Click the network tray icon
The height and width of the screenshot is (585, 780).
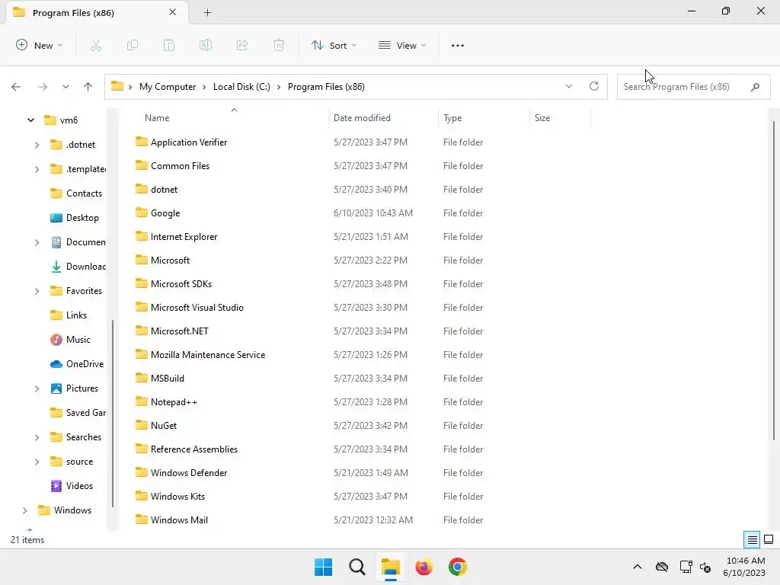pos(686,567)
